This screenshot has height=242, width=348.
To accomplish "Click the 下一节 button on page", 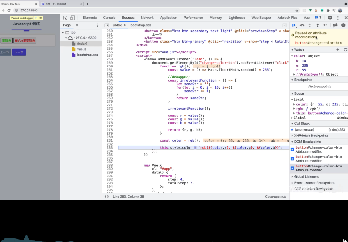I will [x=19, y=52].
